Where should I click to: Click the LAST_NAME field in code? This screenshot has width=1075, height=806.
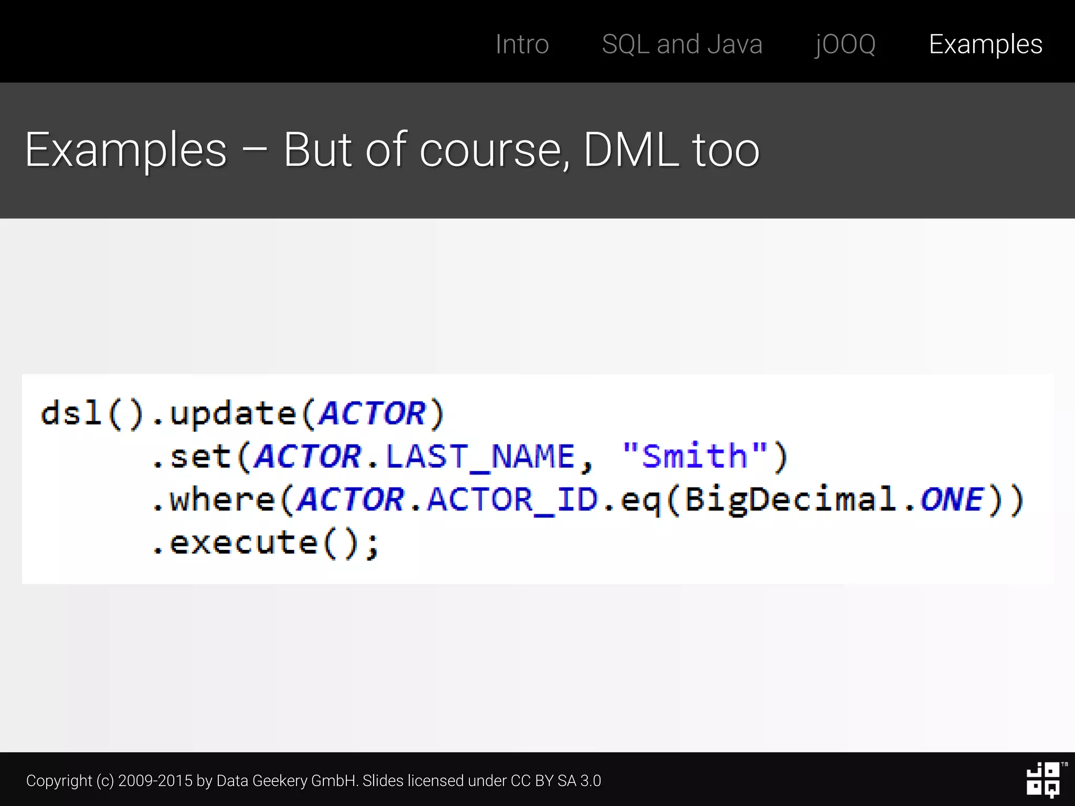tap(480, 456)
